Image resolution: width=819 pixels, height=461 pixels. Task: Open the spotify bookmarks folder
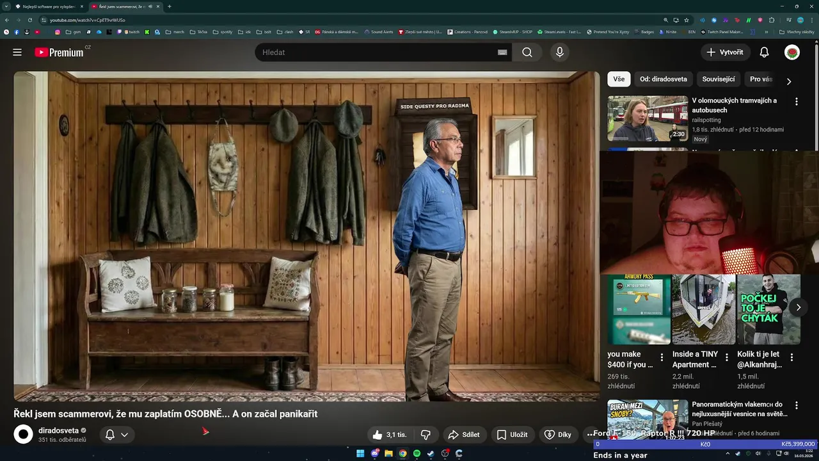(223, 31)
